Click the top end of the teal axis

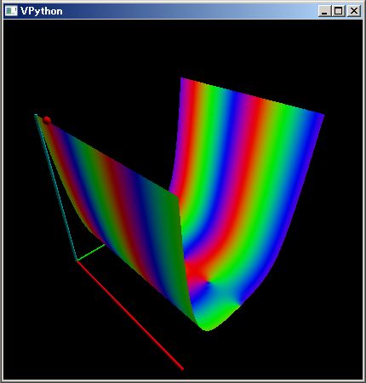[36, 115]
